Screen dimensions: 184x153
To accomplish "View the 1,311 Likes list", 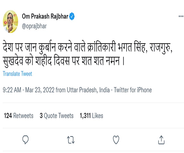I will pyautogui.click(x=91, y=116).
